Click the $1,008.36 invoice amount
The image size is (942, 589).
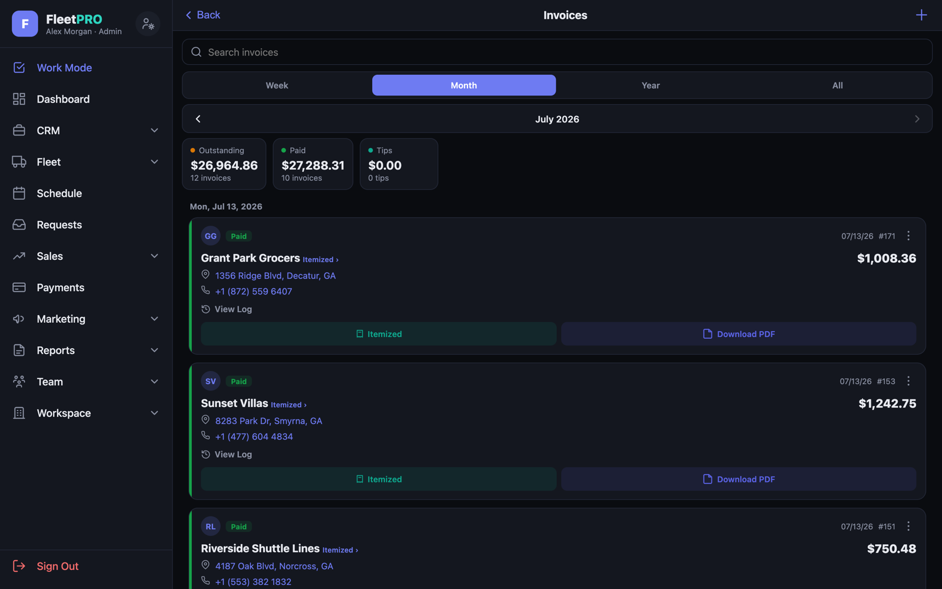[x=886, y=258]
